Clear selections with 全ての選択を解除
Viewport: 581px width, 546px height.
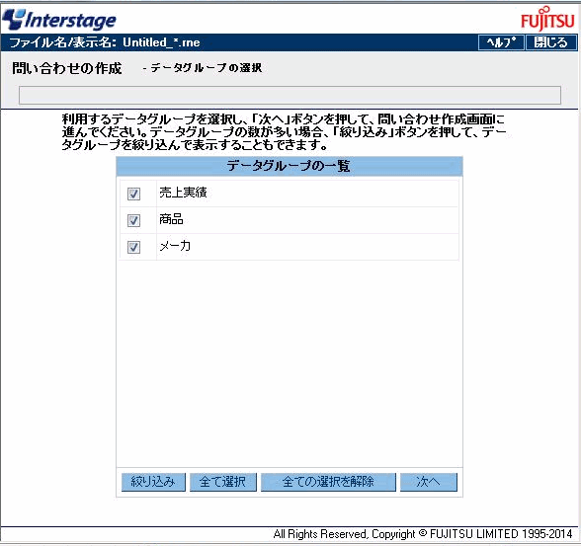coord(328,482)
